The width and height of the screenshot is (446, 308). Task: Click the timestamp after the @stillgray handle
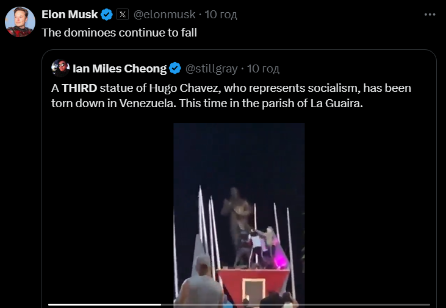point(264,68)
